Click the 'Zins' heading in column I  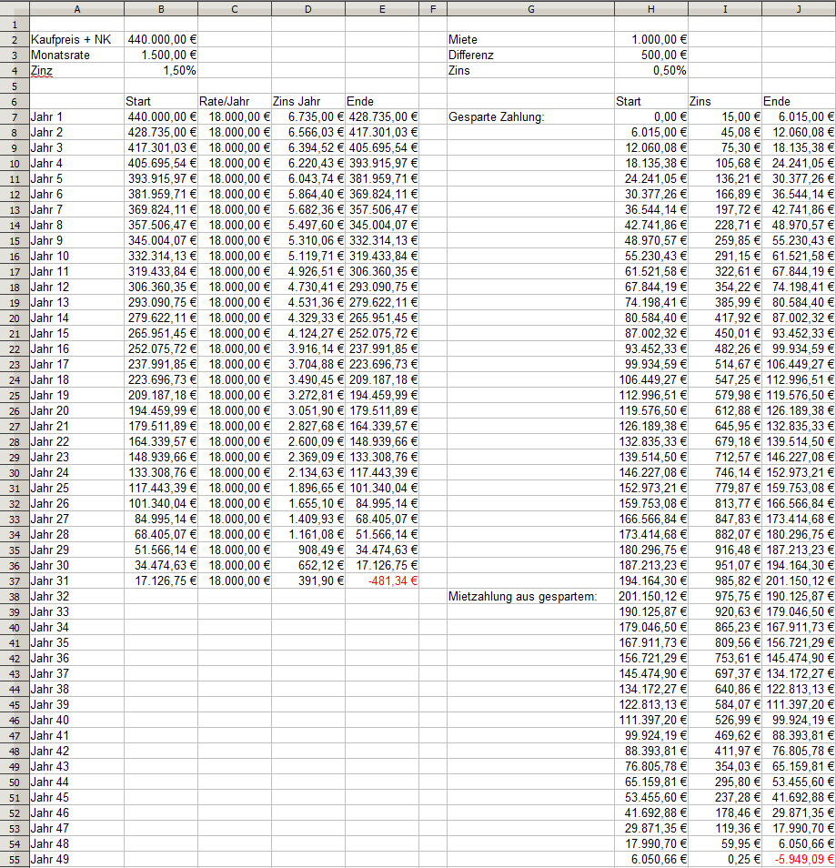[x=725, y=102]
